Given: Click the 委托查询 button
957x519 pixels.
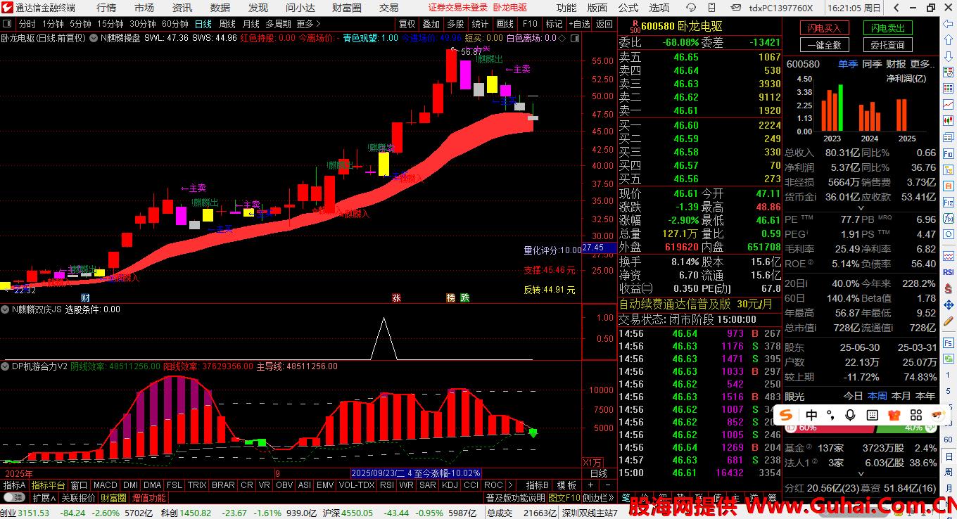Looking at the screenshot, I should (x=887, y=45).
